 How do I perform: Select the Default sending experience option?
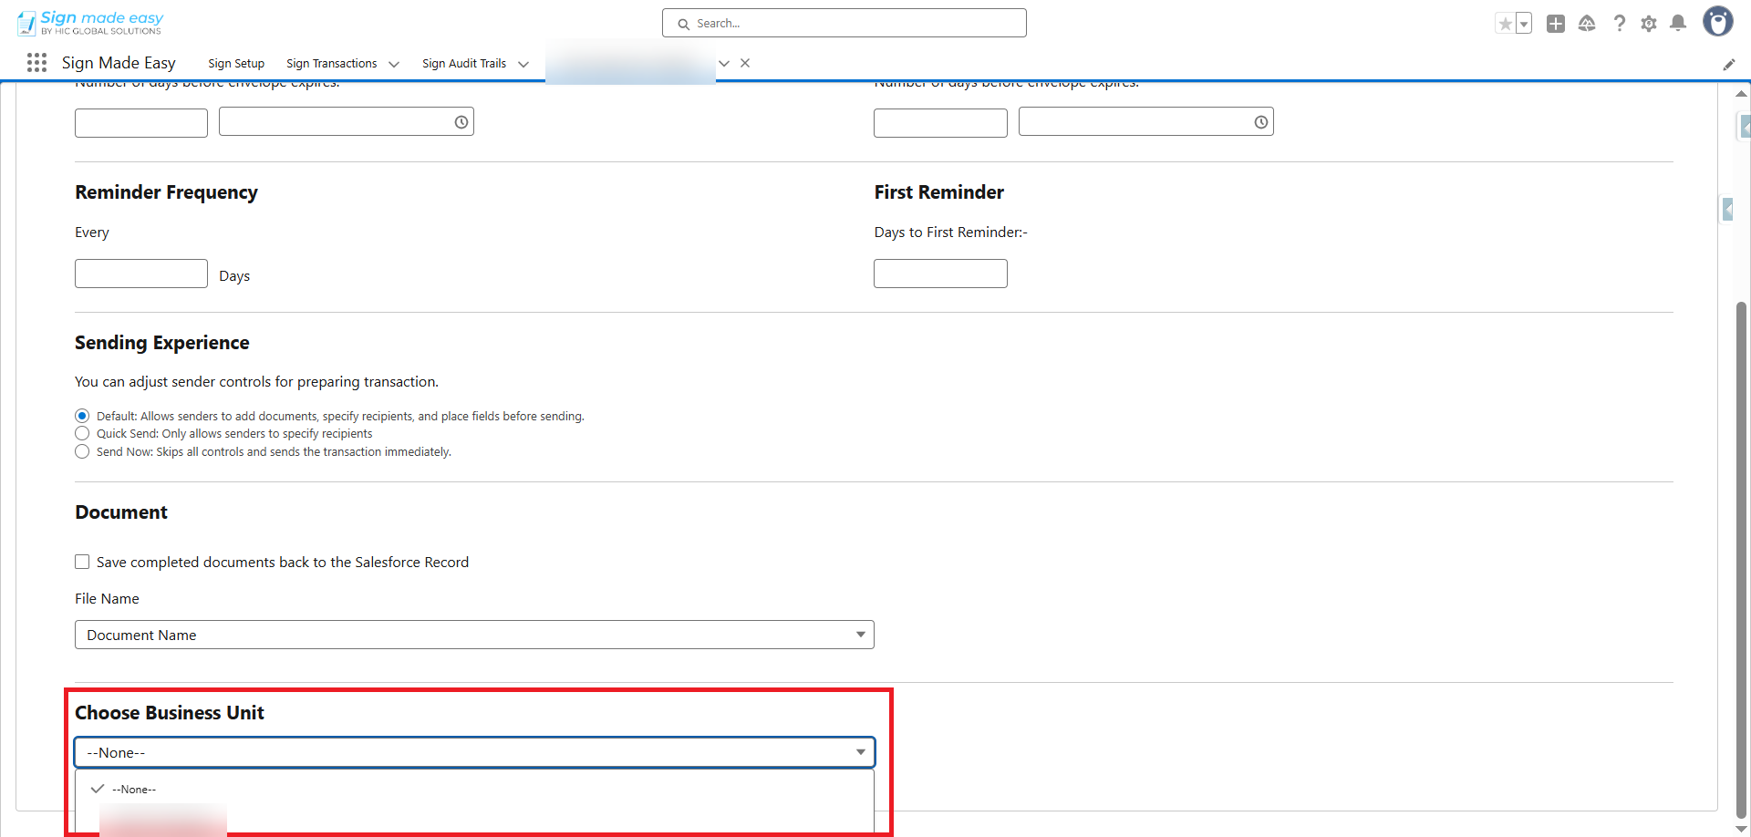pos(82,416)
